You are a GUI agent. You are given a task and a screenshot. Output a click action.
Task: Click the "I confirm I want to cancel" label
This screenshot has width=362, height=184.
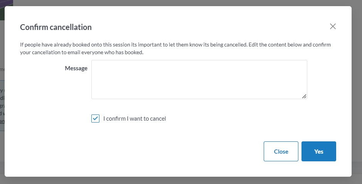(x=135, y=119)
